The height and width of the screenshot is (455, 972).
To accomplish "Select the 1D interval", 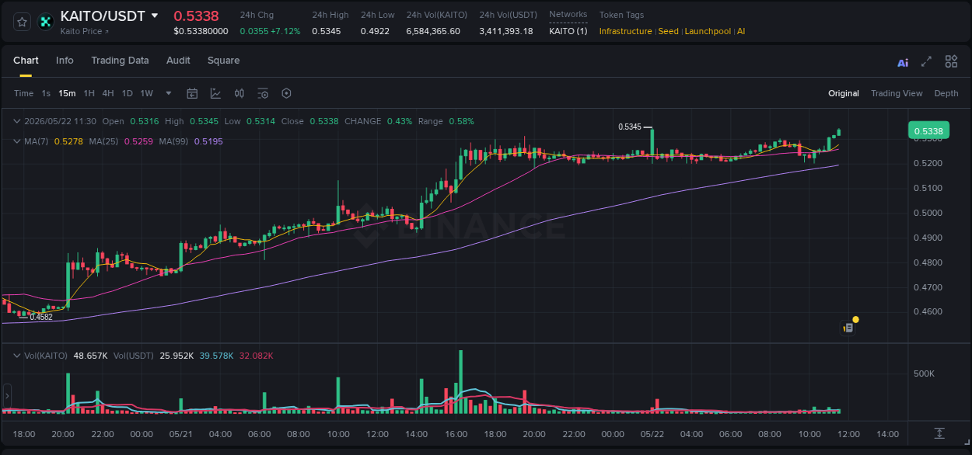I will point(127,93).
